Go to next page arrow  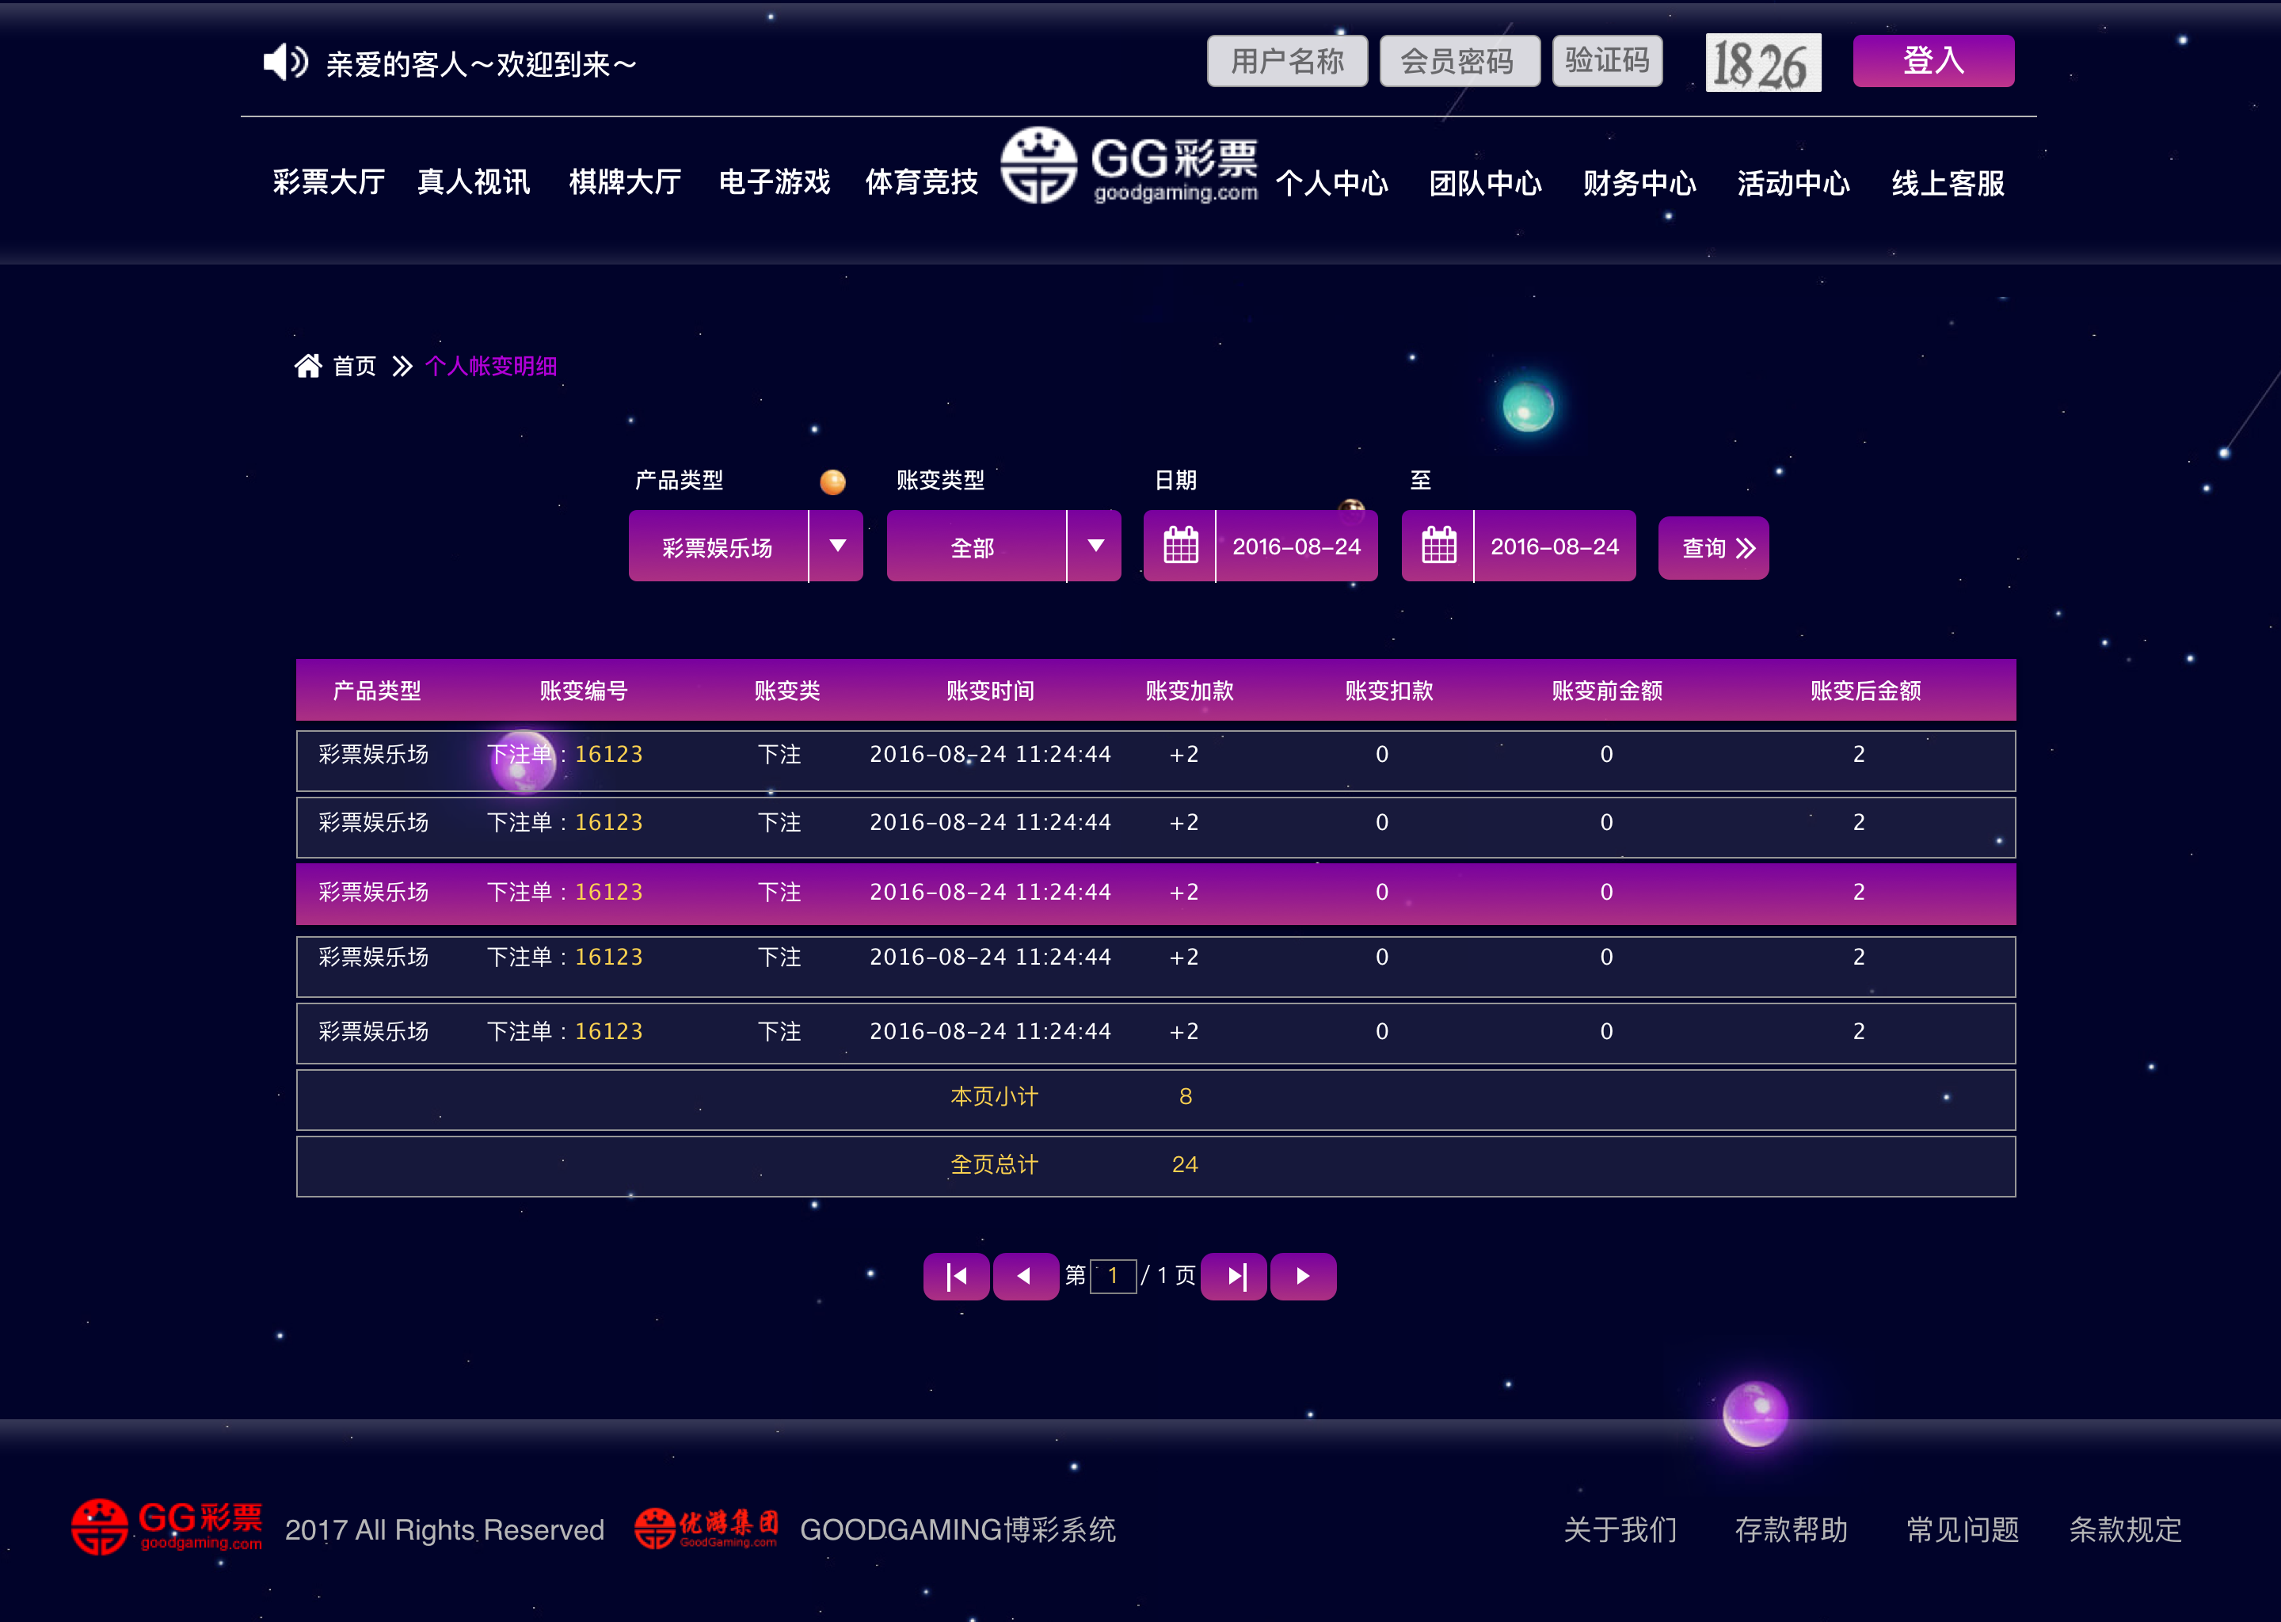point(1304,1275)
